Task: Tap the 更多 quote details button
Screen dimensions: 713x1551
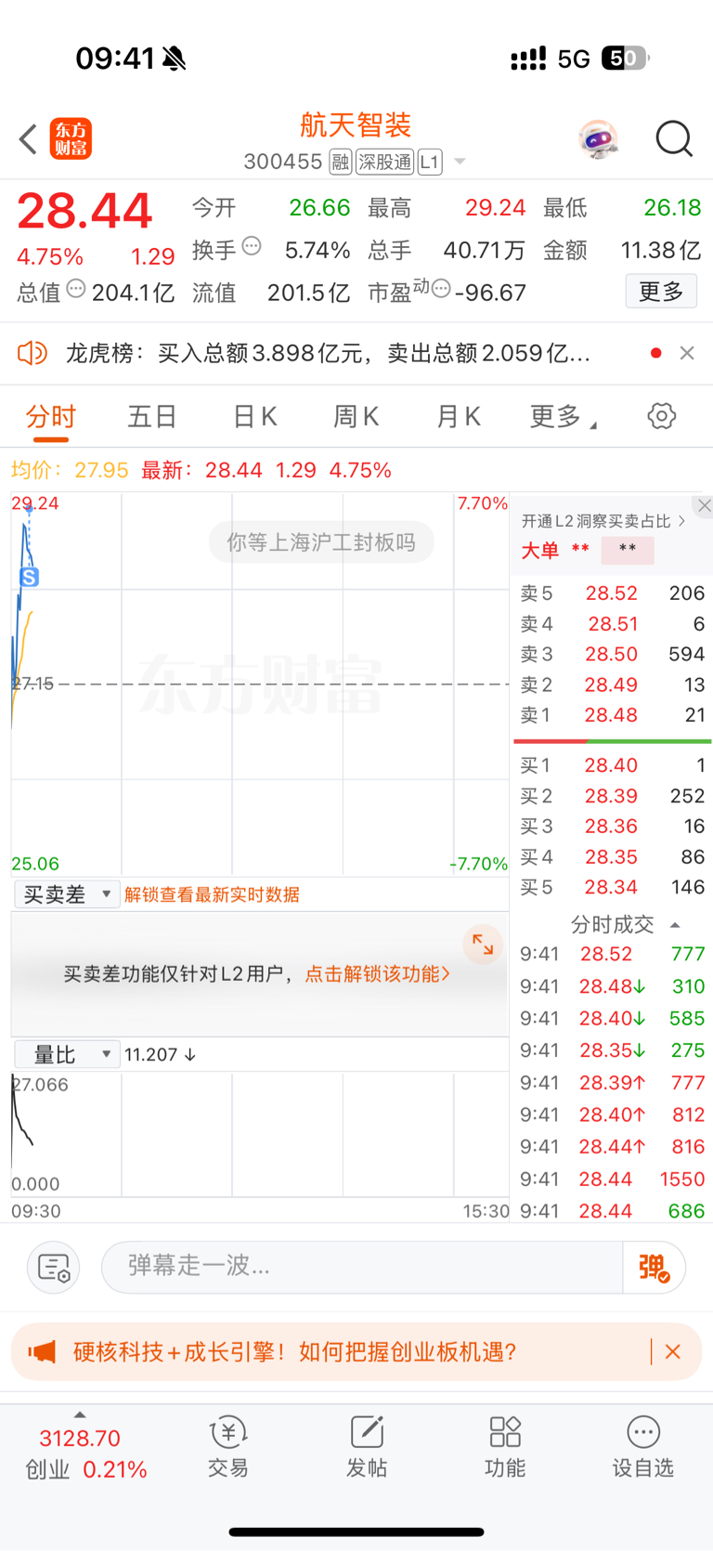Action: click(661, 292)
